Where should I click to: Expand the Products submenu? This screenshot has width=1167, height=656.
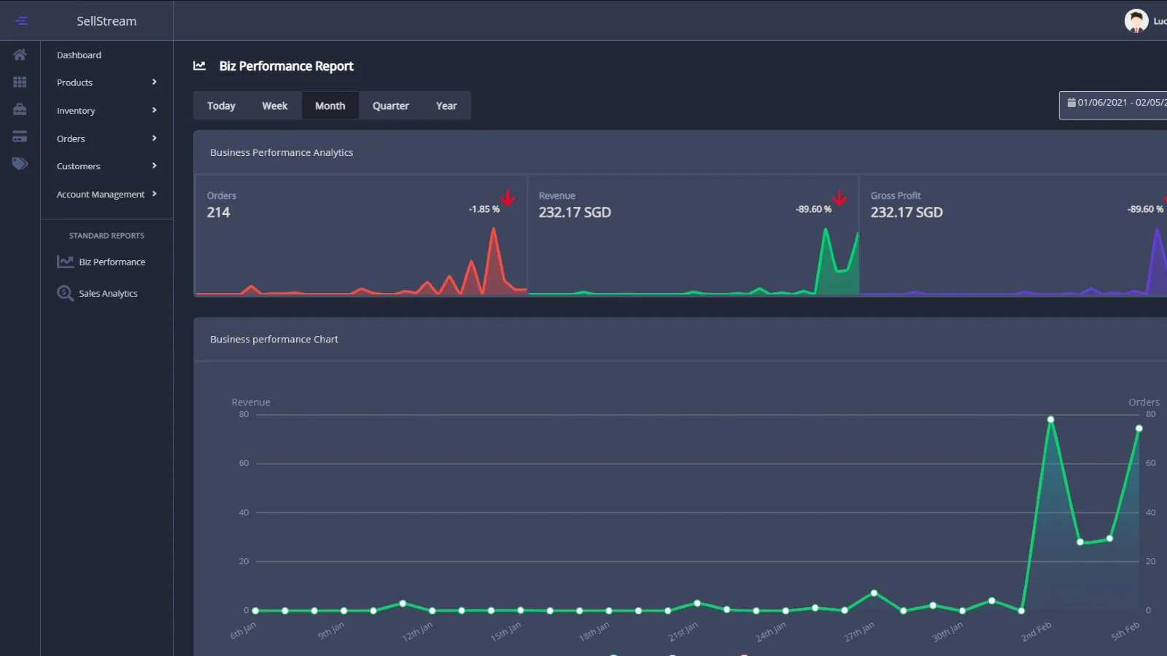[154, 82]
